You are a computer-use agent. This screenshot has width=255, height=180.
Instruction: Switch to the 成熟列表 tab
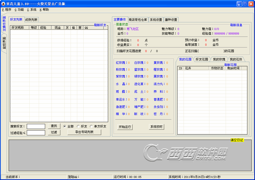[x=31, y=20]
